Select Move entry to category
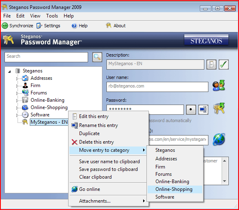Screen dimensions: 239x210 click(x=108, y=150)
